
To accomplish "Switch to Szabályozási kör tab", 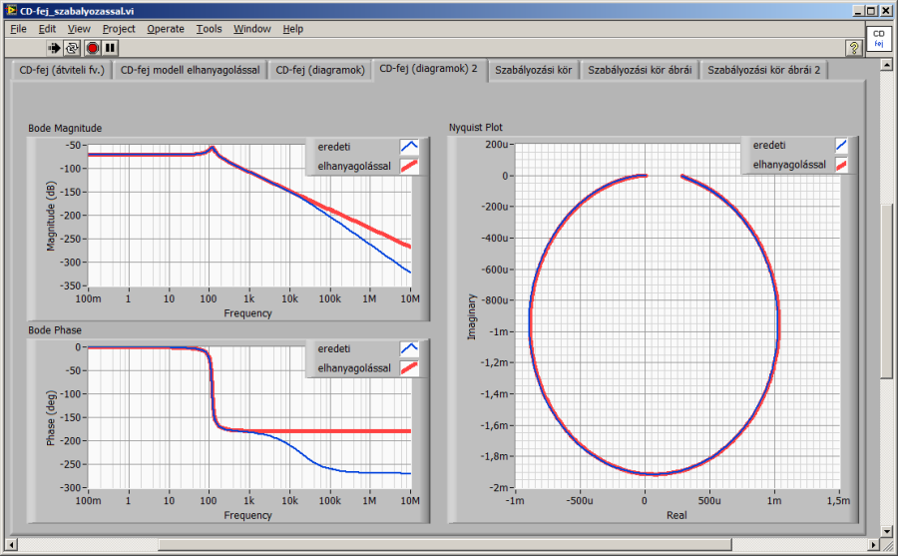I will 533,70.
